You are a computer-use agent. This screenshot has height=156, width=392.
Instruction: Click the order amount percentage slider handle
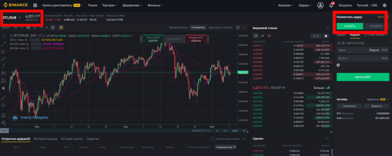pyautogui.click(x=338, y=65)
